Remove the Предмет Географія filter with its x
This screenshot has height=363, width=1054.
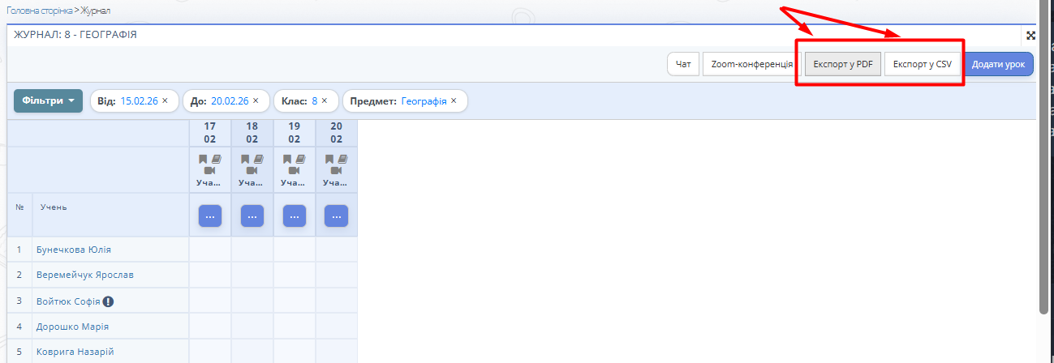coord(454,101)
